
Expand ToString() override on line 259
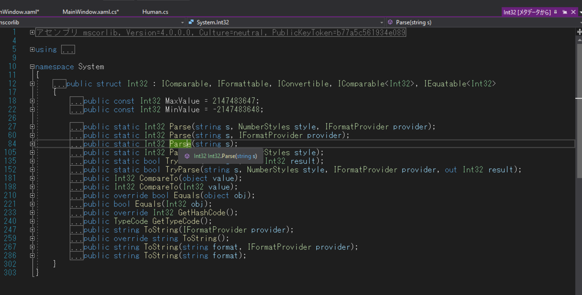click(x=32, y=238)
